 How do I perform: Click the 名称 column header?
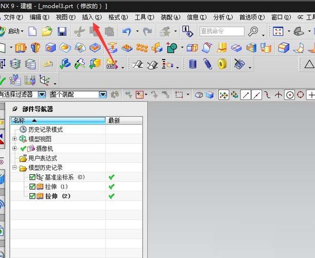pos(58,121)
